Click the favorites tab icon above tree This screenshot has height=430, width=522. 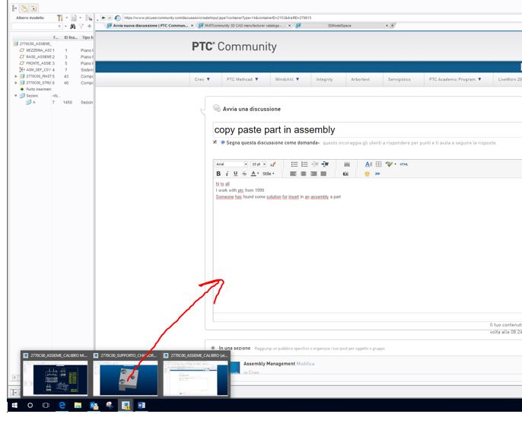coord(34,8)
